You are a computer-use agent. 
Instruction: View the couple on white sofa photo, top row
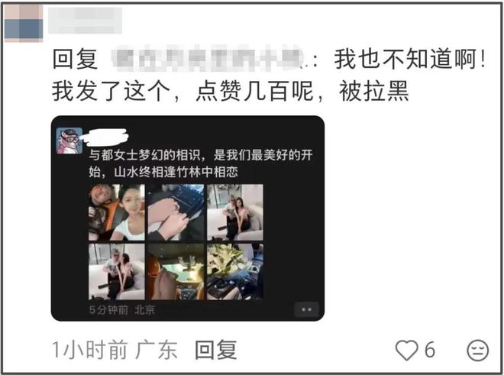[x=235, y=212]
